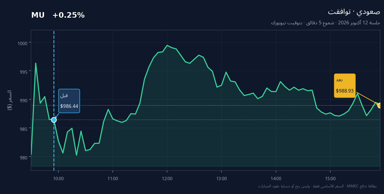Click the 985 price axis label
The width and height of the screenshot is (384, 194).
pos(24,129)
